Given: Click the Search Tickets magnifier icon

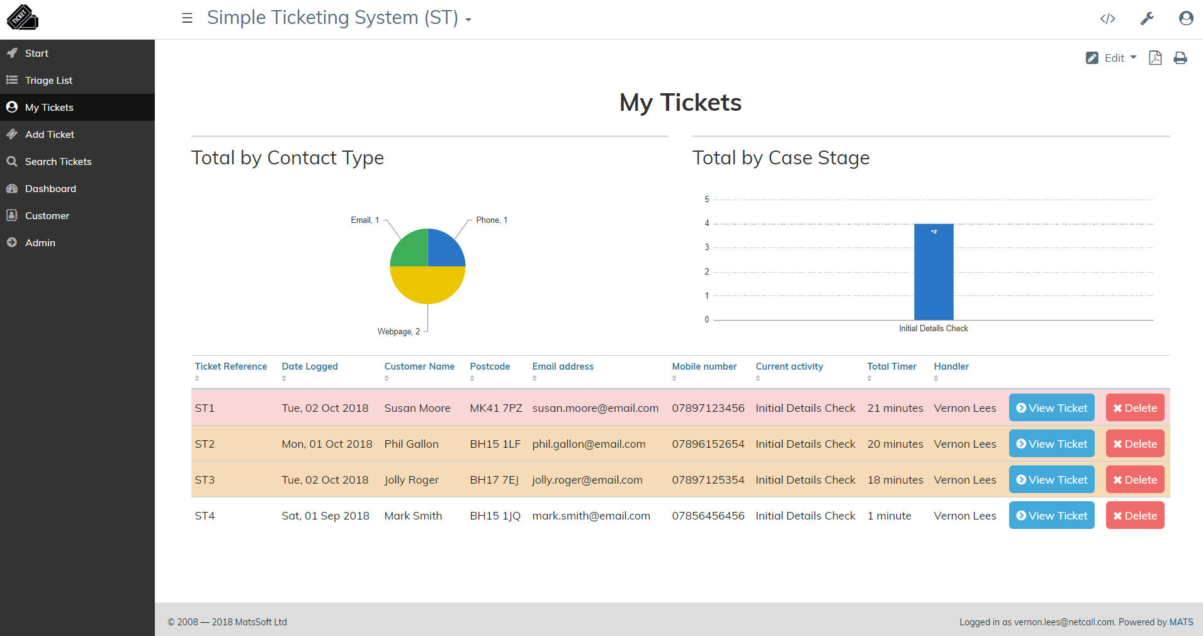Looking at the screenshot, I should pos(12,162).
